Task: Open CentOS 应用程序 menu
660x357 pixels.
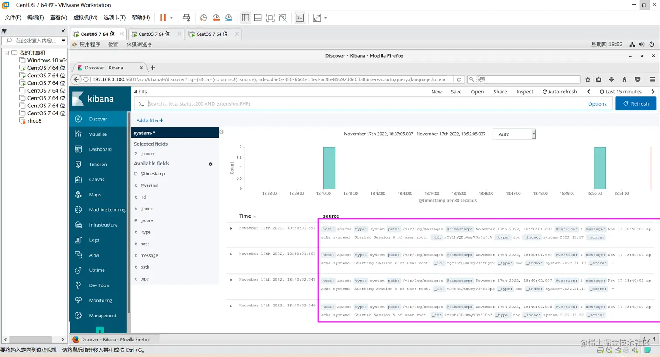Action: [89, 45]
